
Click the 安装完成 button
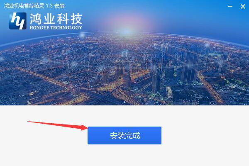124,135
